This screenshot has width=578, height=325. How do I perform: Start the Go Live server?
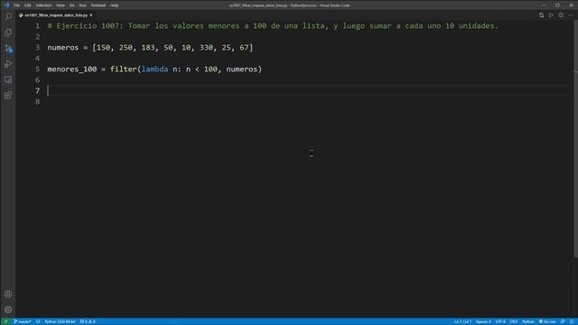coord(547,321)
